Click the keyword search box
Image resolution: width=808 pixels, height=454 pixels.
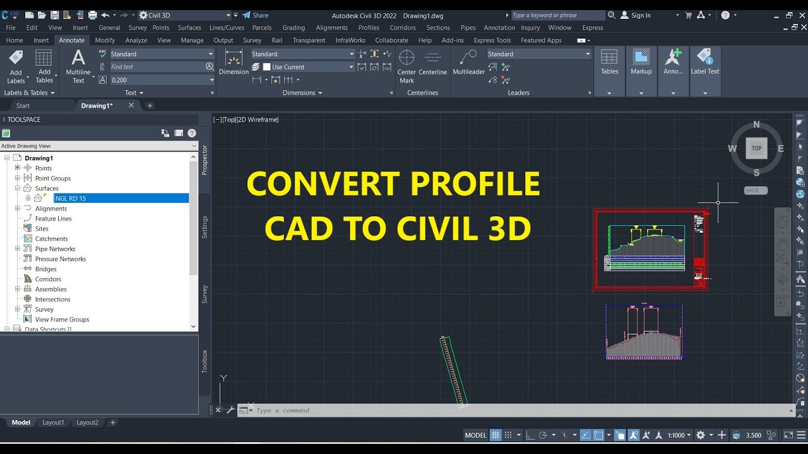[x=557, y=15]
